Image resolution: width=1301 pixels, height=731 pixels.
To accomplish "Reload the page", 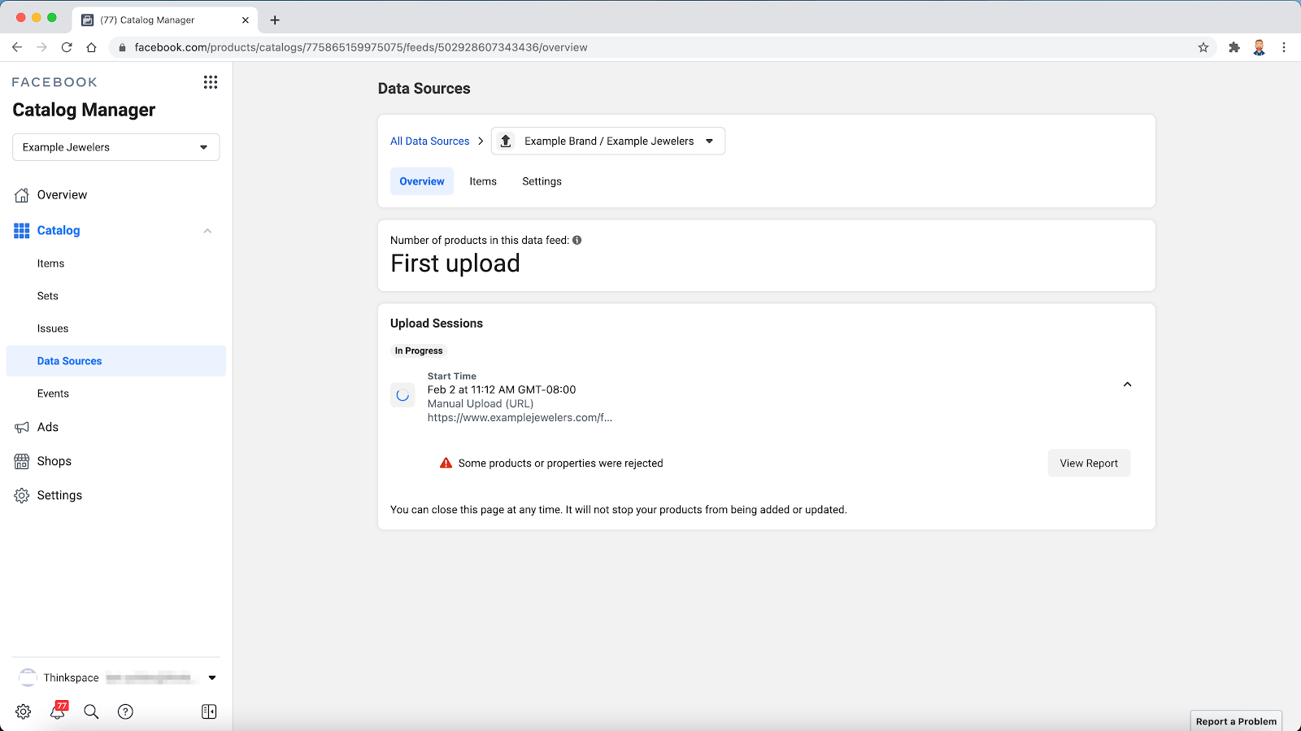I will pyautogui.click(x=67, y=47).
